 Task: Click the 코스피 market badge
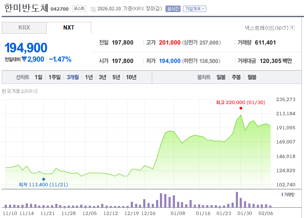pyautogui.click(x=79, y=9)
